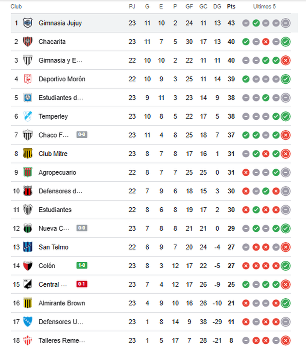This screenshot has width=306, height=353.
Task: Click the San Telmo blue crest
Action: click(x=28, y=247)
